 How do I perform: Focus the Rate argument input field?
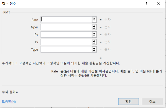pos(66,20)
